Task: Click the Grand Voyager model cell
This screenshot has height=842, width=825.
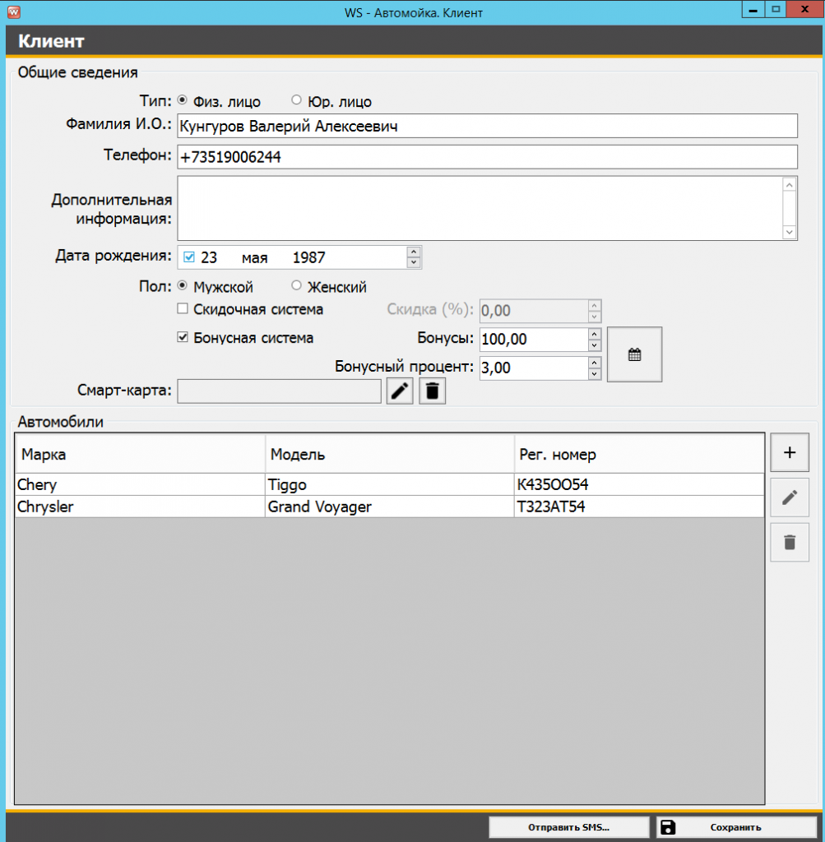Action: click(x=389, y=507)
